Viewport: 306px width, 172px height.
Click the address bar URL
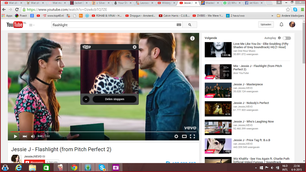[x=67, y=9]
